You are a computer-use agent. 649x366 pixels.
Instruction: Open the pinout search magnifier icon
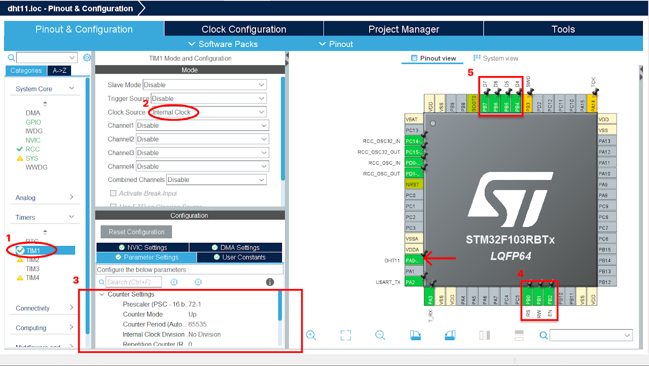tap(543, 335)
